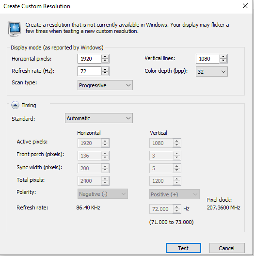The image size is (254, 256).
Task: Open the Scan type Progressive dropdown
Action: coord(105,85)
